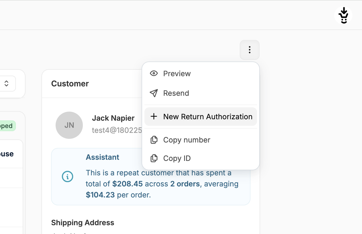Click the paper plane Resend icon
362x234 pixels.
click(154, 93)
